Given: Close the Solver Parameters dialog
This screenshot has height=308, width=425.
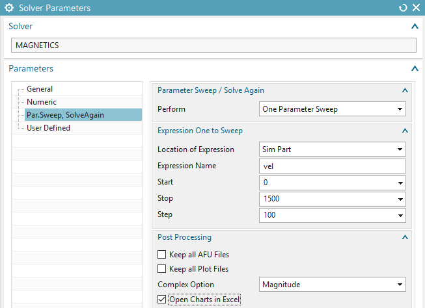Looking at the screenshot, I should click(416, 8).
